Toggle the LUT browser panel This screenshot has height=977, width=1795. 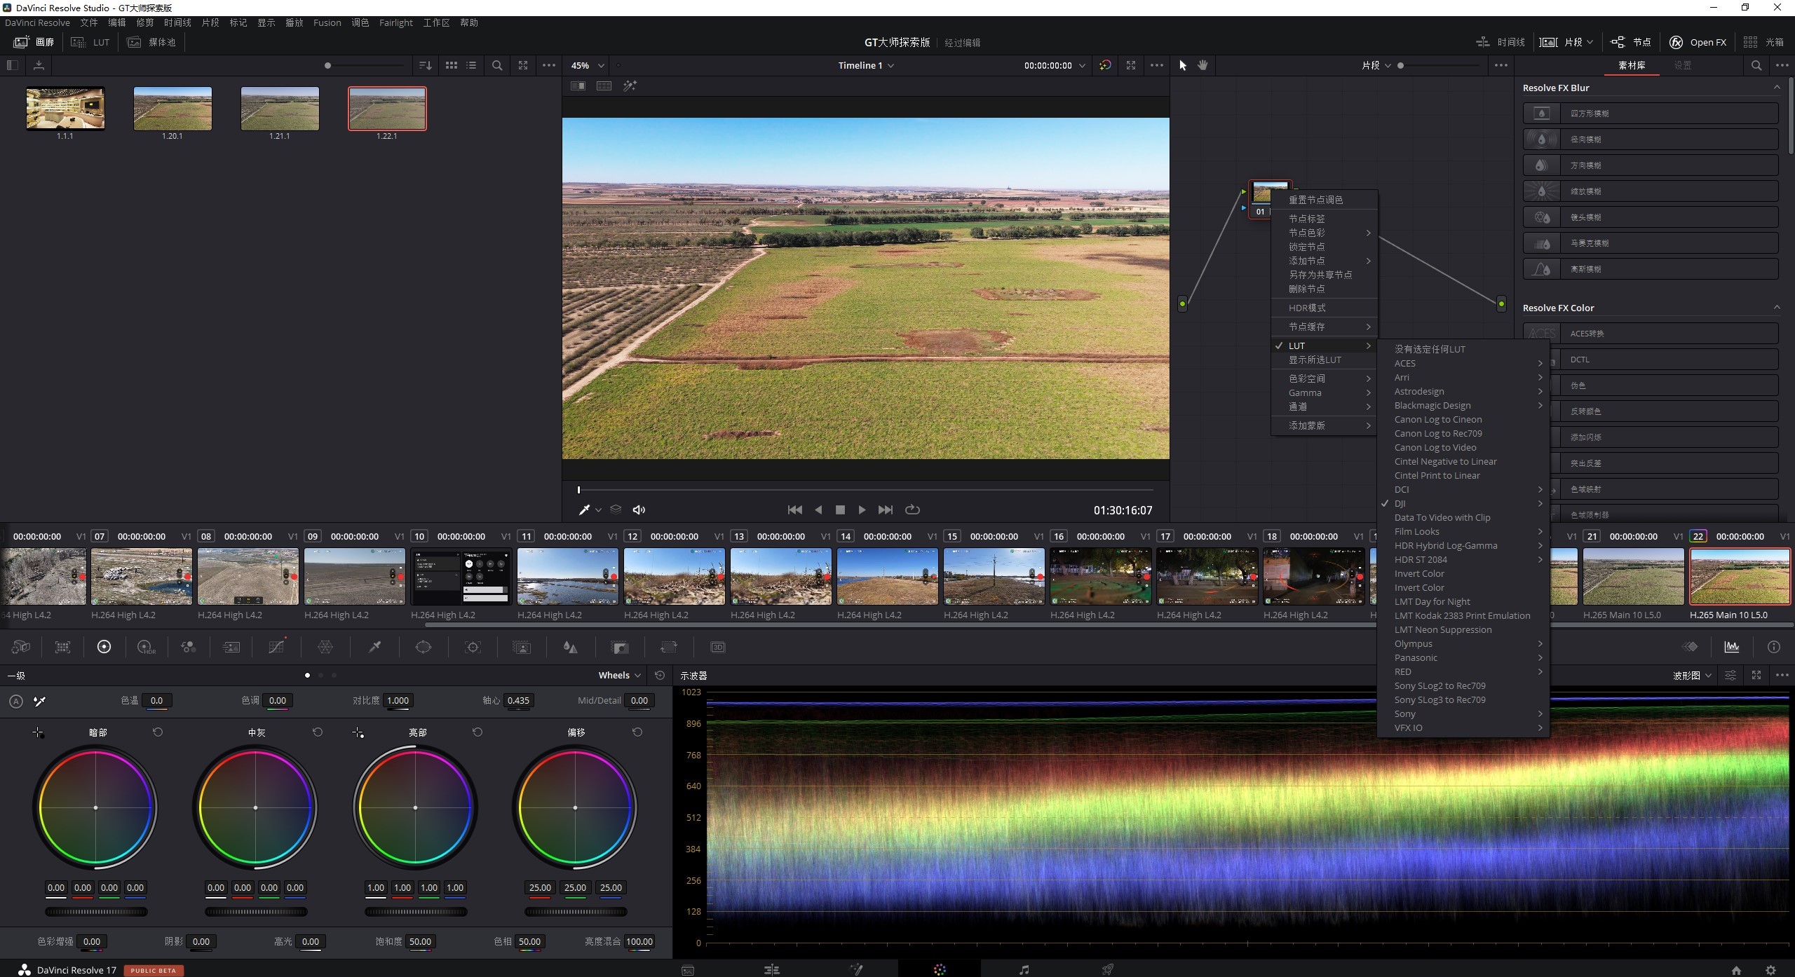tap(91, 42)
